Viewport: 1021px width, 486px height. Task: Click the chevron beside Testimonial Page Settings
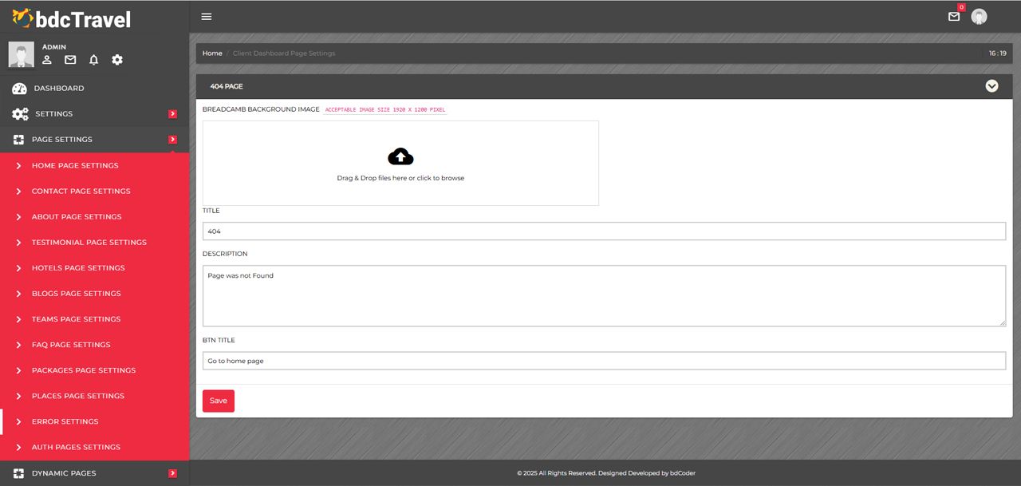coord(18,243)
